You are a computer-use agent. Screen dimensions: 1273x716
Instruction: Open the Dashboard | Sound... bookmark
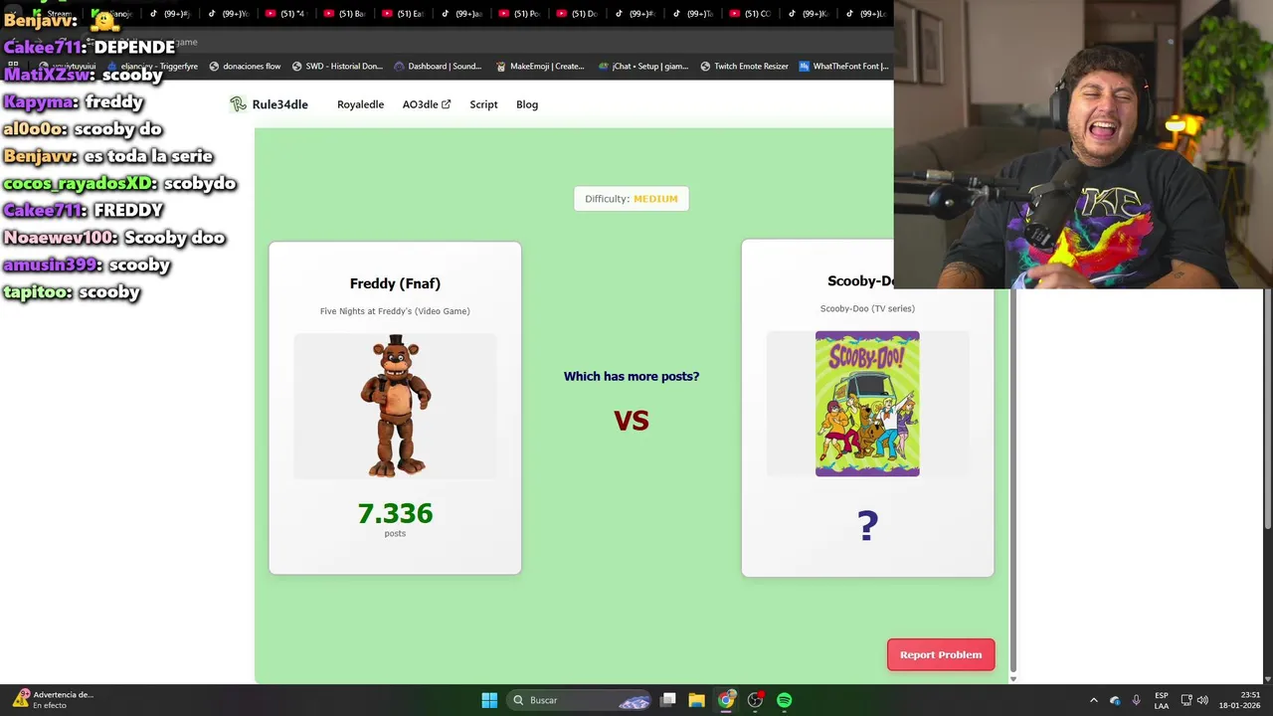tap(438, 67)
